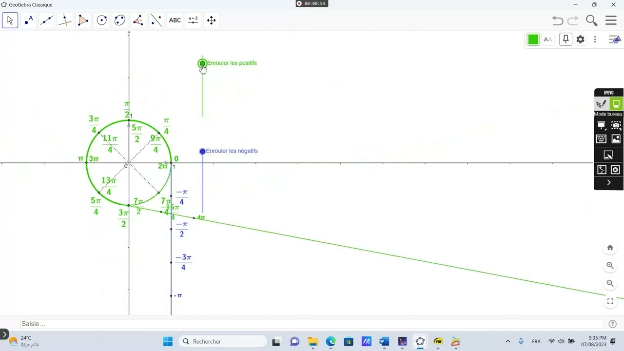This screenshot has width=624, height=351.
Task: Open the IPEVO on-screen keyboard
Action: click(x=602, y=139)
